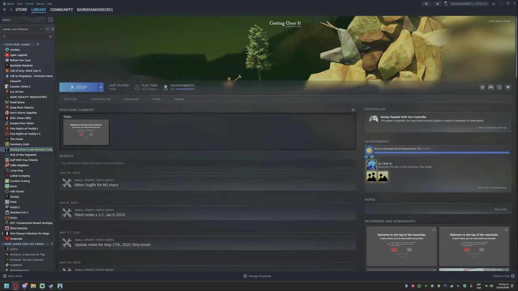Image resolution: width=518 pixels, height=291 pixels.
Task: Select Lethal Company in library list
Action: 20,176
